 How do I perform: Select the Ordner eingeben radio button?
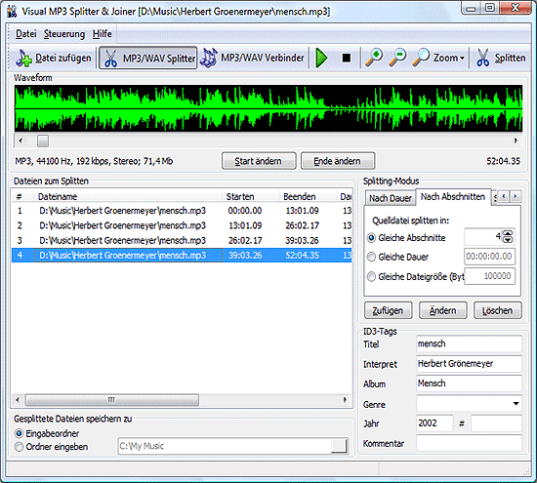[20, 447]
